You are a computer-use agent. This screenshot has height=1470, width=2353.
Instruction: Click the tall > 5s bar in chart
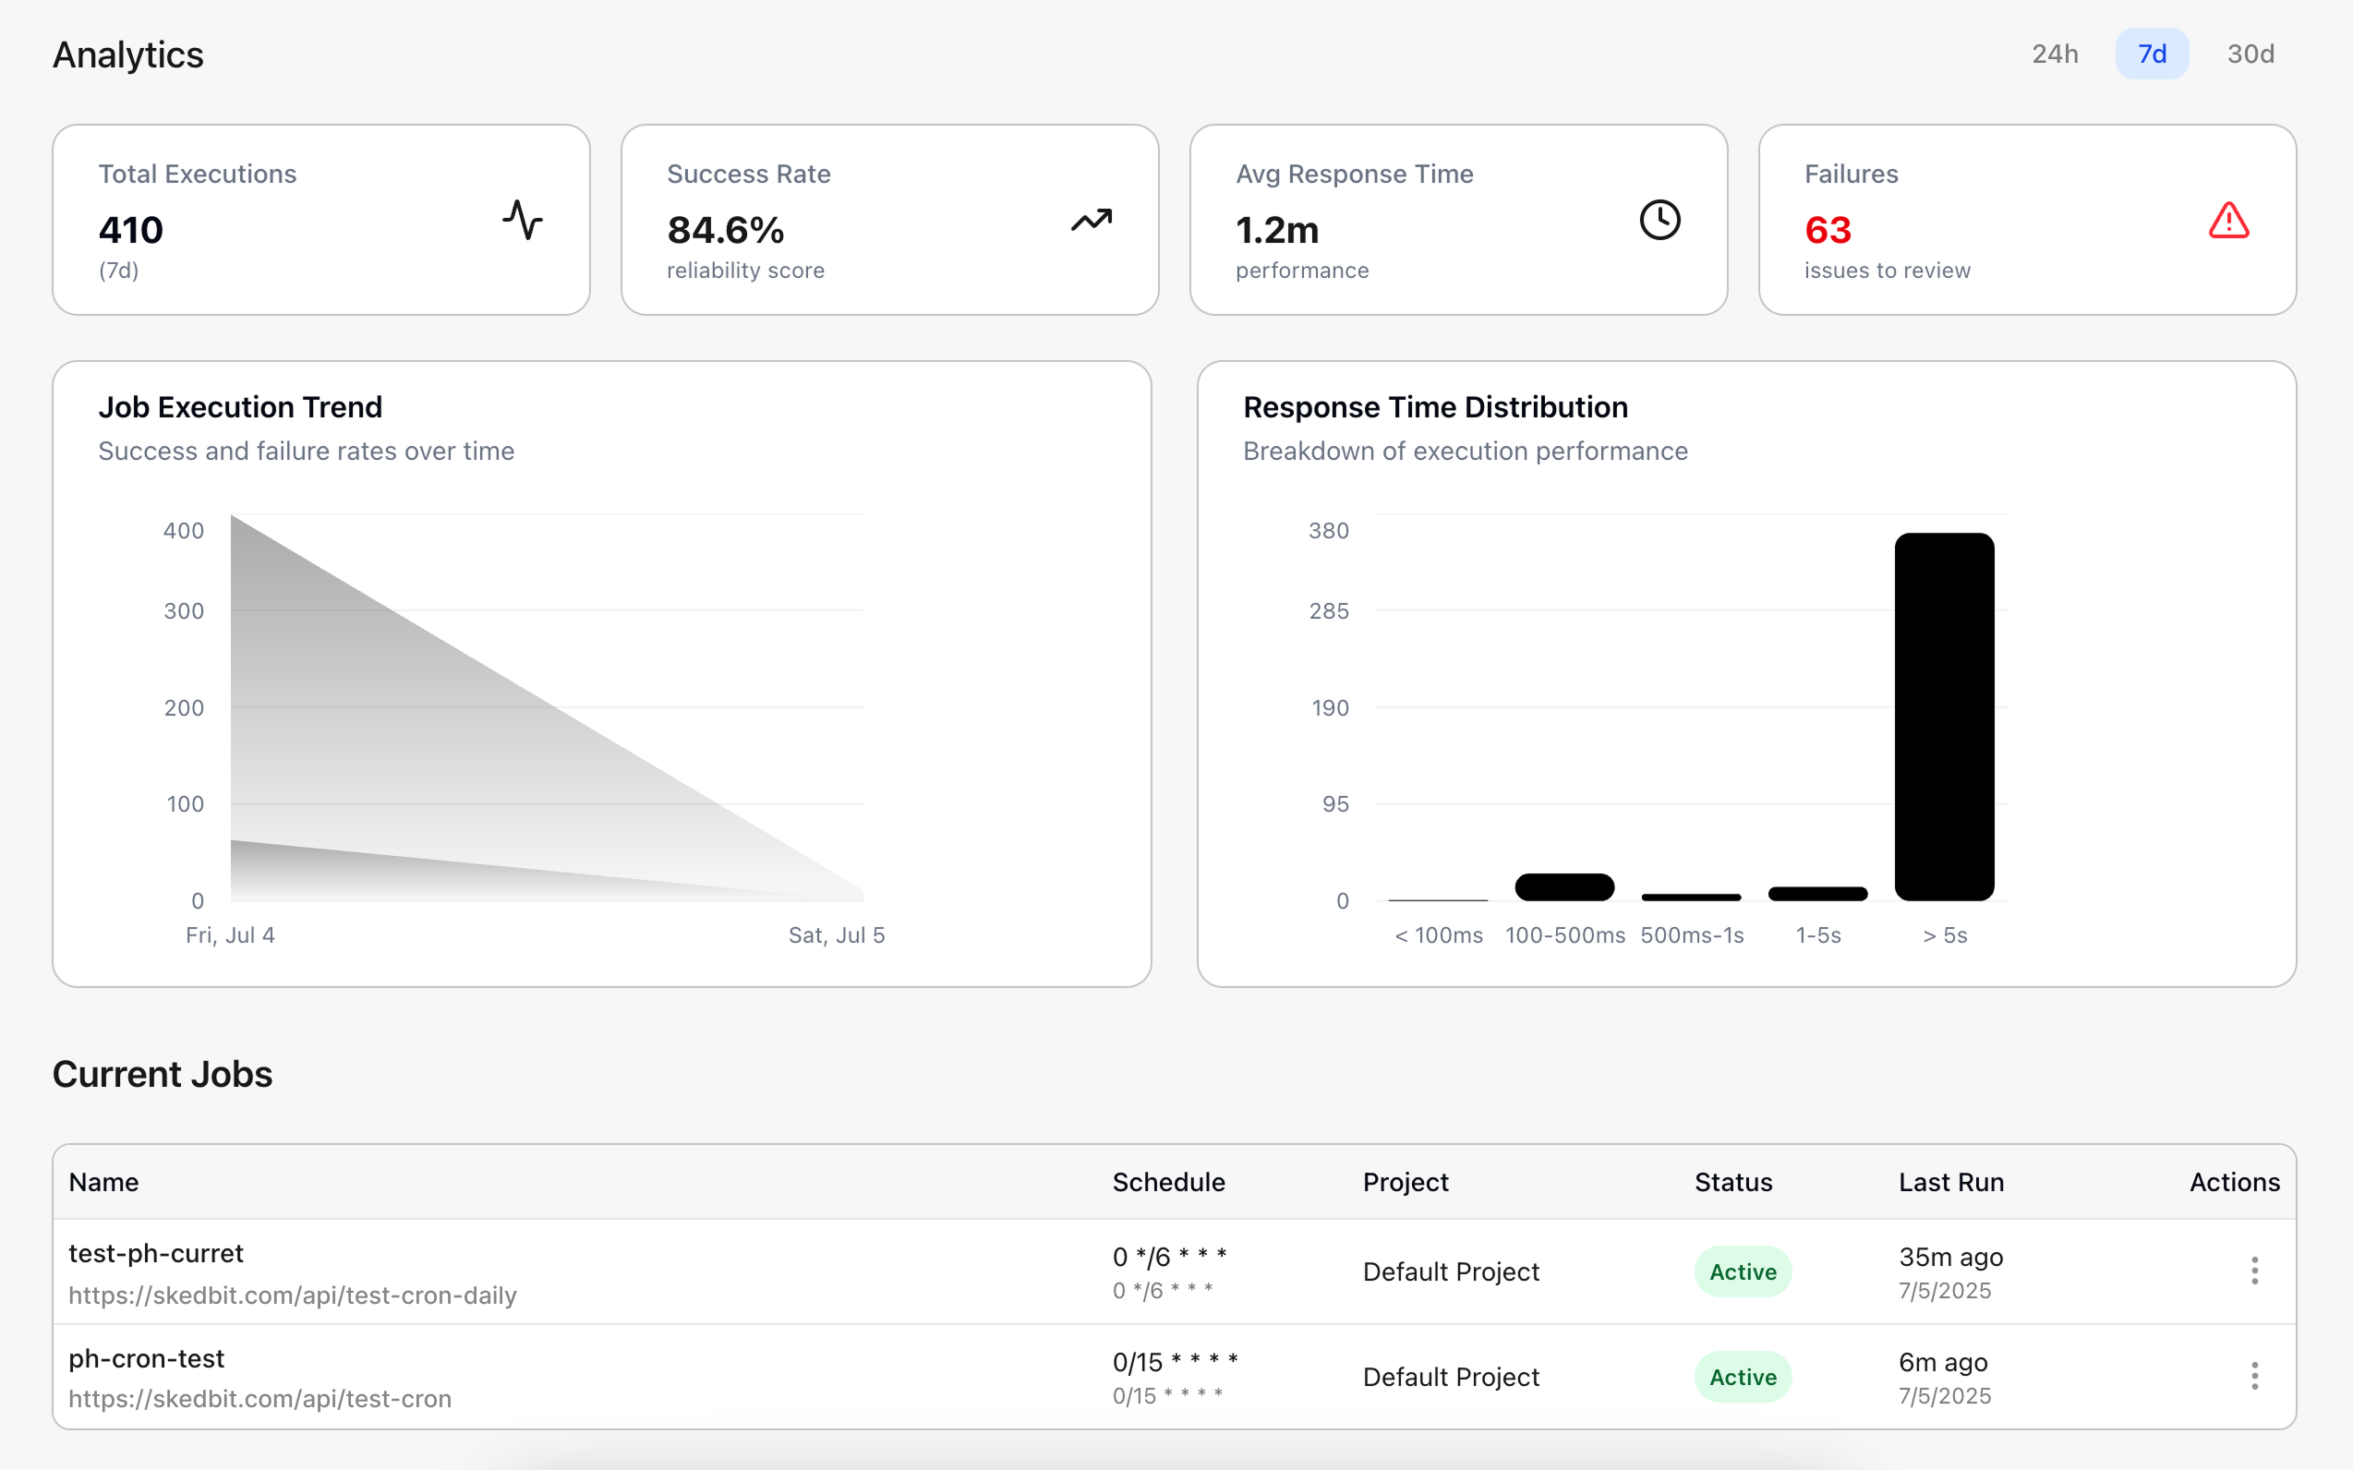(x=1944, y=717)
